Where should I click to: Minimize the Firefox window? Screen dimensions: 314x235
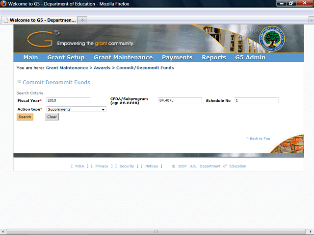(x=282, y=3)
